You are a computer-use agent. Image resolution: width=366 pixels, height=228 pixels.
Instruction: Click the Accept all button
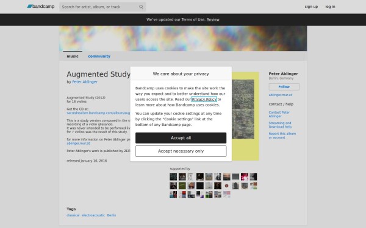[x=181, y=138]
